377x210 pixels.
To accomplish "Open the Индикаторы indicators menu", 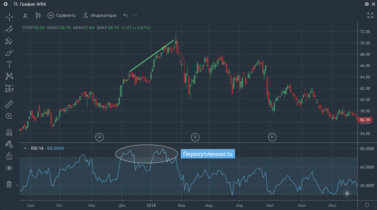I will click(x=100, y=15).
